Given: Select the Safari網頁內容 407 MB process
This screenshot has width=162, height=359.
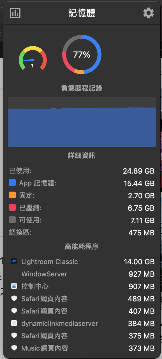Looking at the screenshot, I should 82,311.
